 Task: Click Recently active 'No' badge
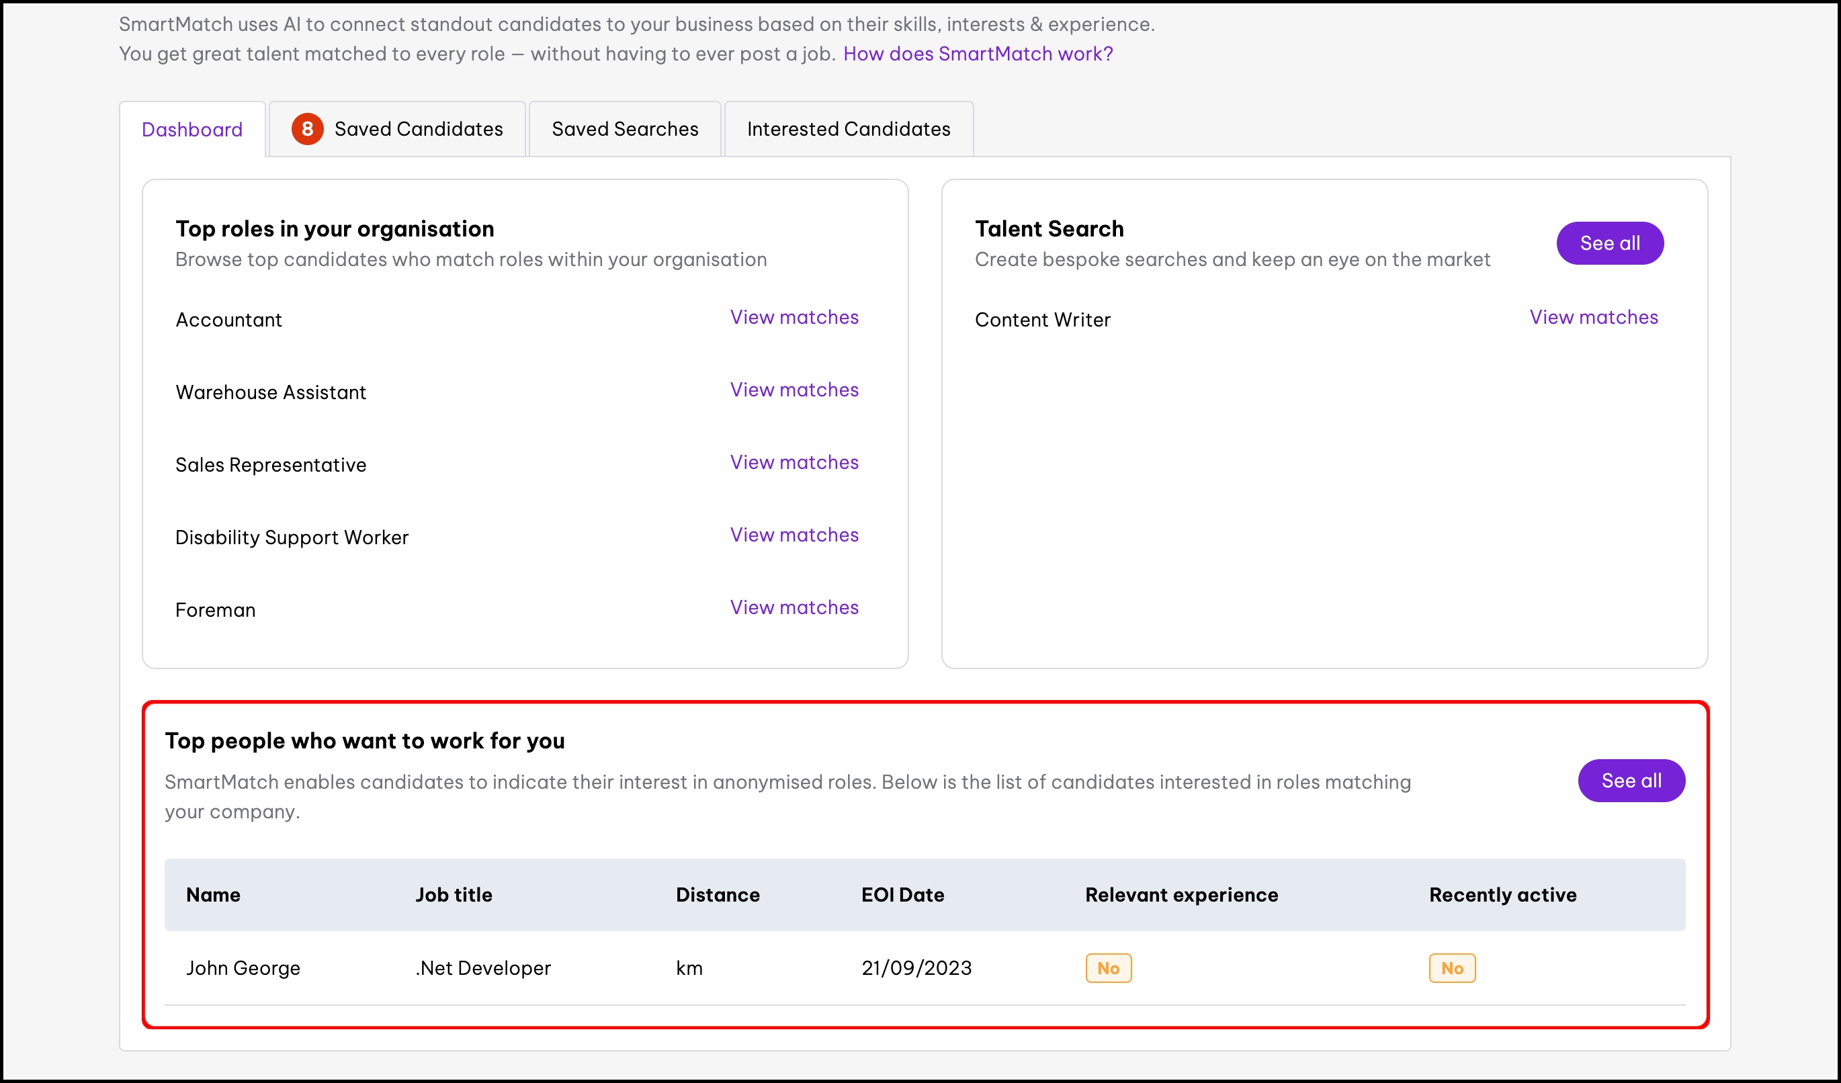click(x=1451, y=968)
